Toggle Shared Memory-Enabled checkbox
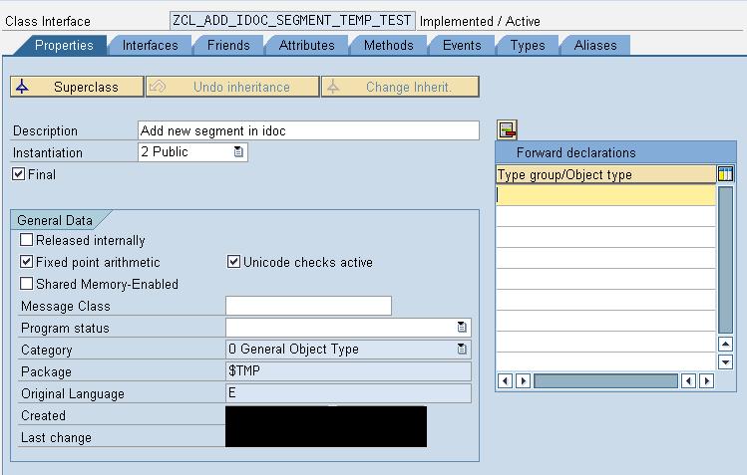The image size is (747, 475). pyautogui.click(x=27, y=284)
